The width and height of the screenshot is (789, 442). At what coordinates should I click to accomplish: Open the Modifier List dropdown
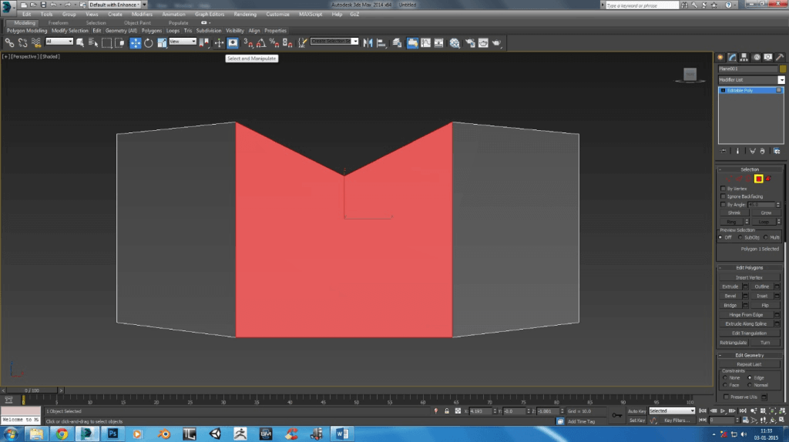click(x=750, y=80)
